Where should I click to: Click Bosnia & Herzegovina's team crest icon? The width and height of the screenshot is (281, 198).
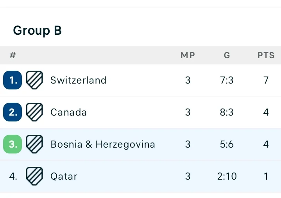tap(34, 144)
